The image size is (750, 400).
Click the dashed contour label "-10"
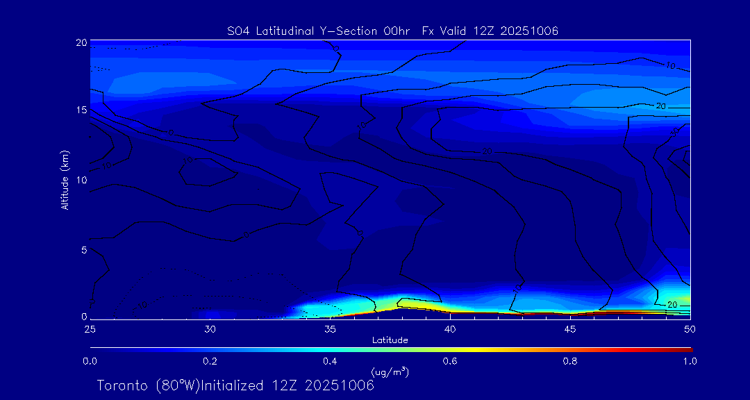140,306
